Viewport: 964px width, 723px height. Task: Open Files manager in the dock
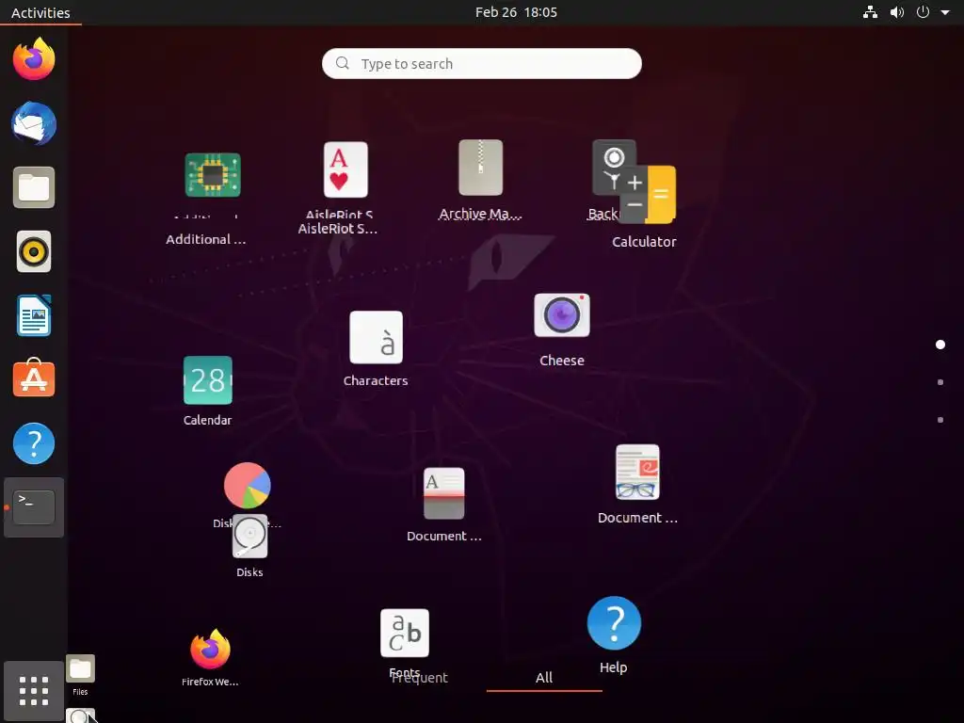pos(34,187)
